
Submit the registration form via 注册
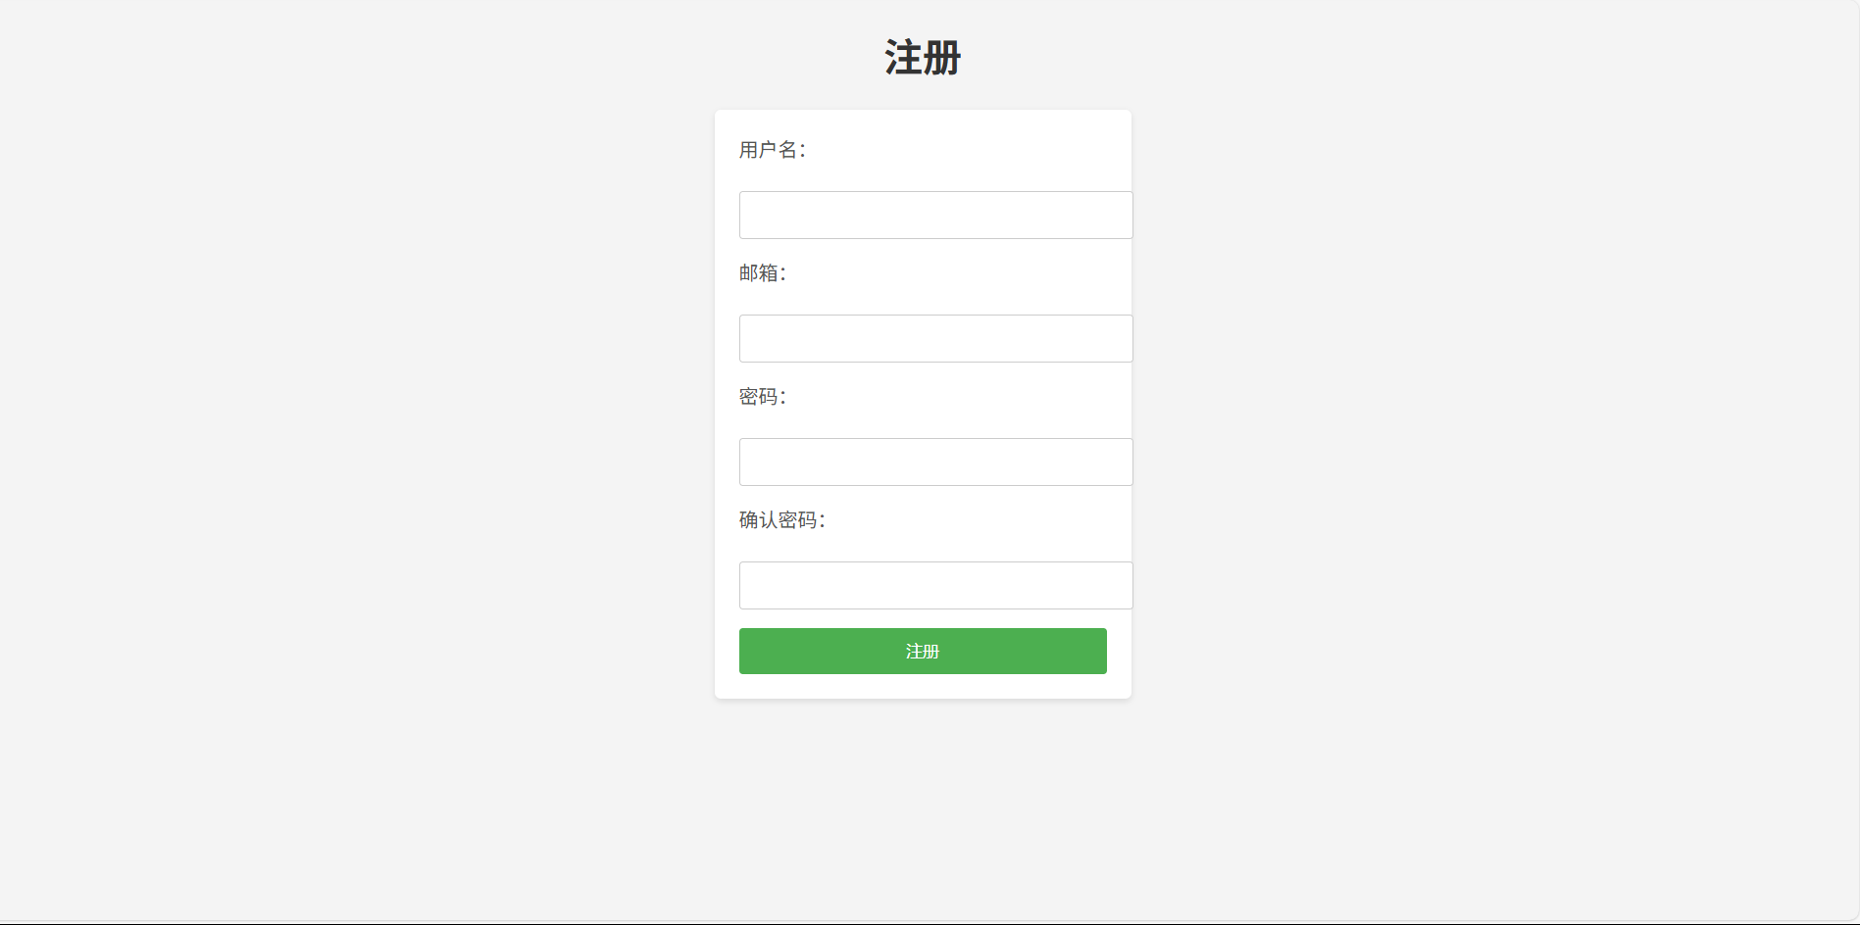(923, 651)
